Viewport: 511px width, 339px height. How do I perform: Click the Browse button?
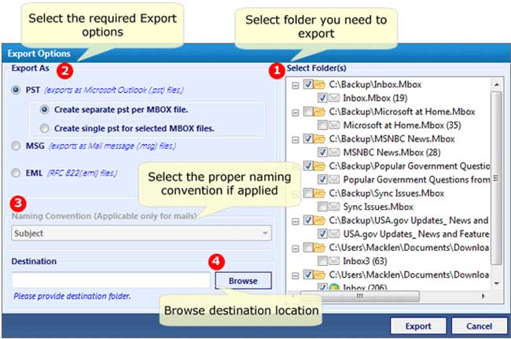243,281
